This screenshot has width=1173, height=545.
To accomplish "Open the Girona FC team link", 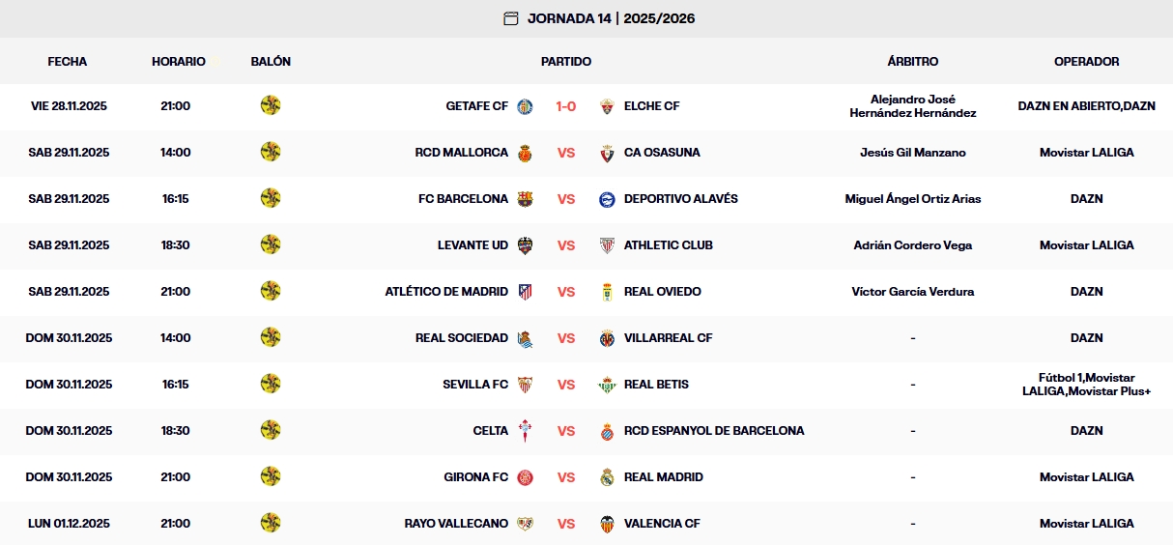I will coord(475,477).
